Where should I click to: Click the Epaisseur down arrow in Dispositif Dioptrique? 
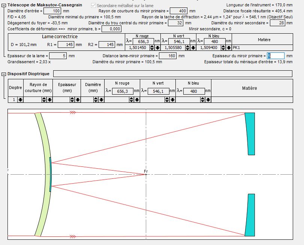(78, 99)
